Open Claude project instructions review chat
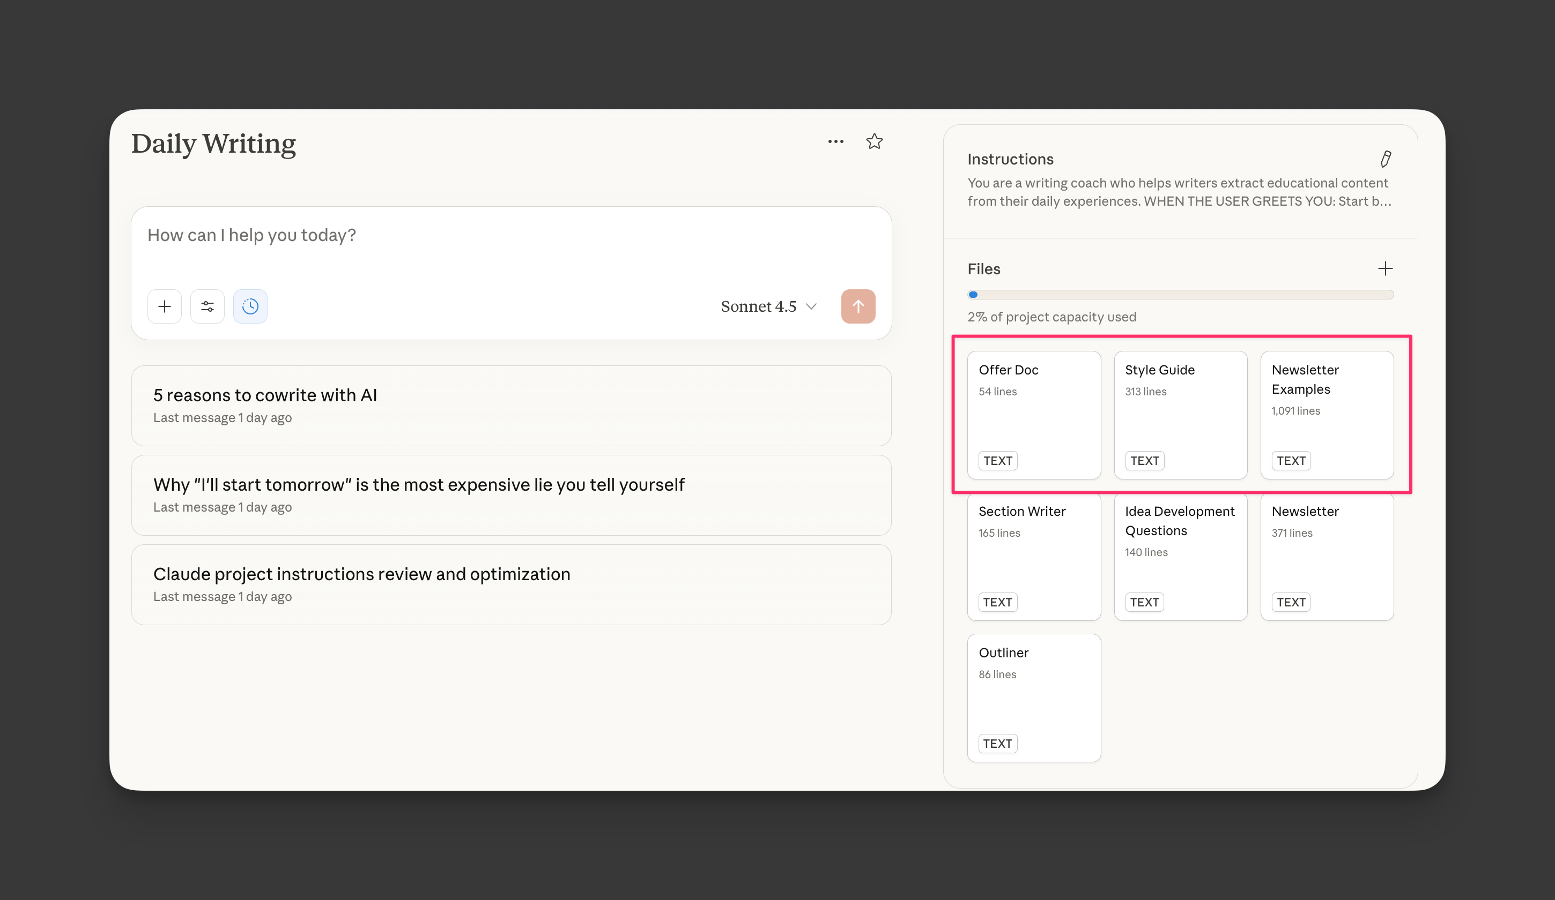Viewport: 1555px width, 900px height. [511, 584]
